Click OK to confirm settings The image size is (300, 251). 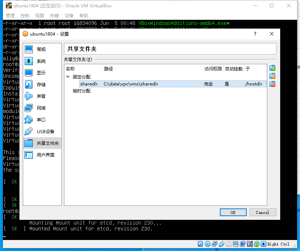[233, 212]
